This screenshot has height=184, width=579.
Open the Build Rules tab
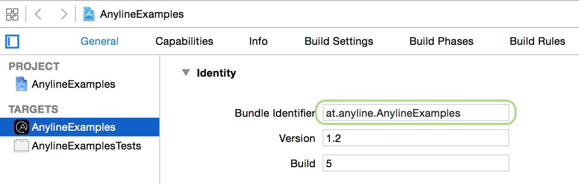[537, 41]
